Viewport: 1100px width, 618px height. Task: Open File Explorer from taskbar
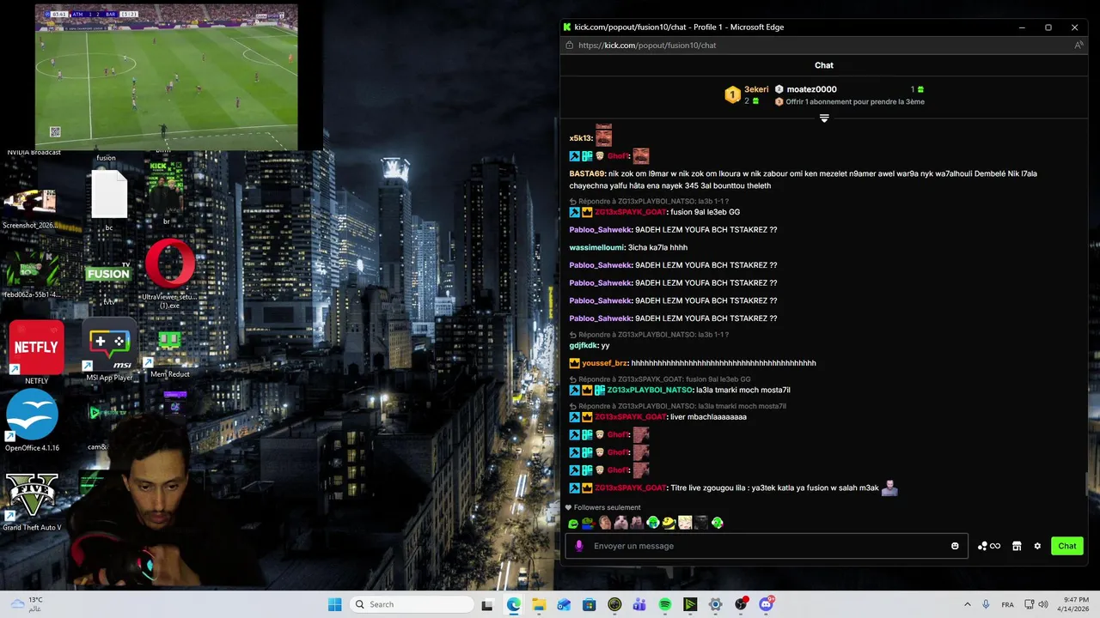(539, 604)
